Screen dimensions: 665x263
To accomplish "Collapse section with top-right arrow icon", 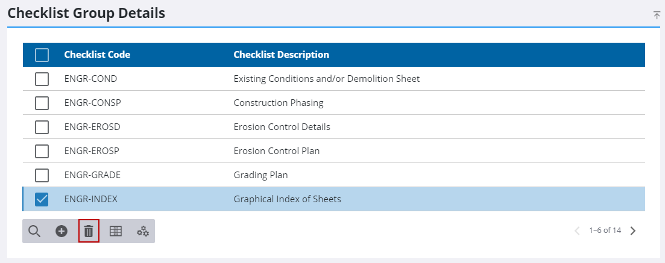I will [657, 15].
